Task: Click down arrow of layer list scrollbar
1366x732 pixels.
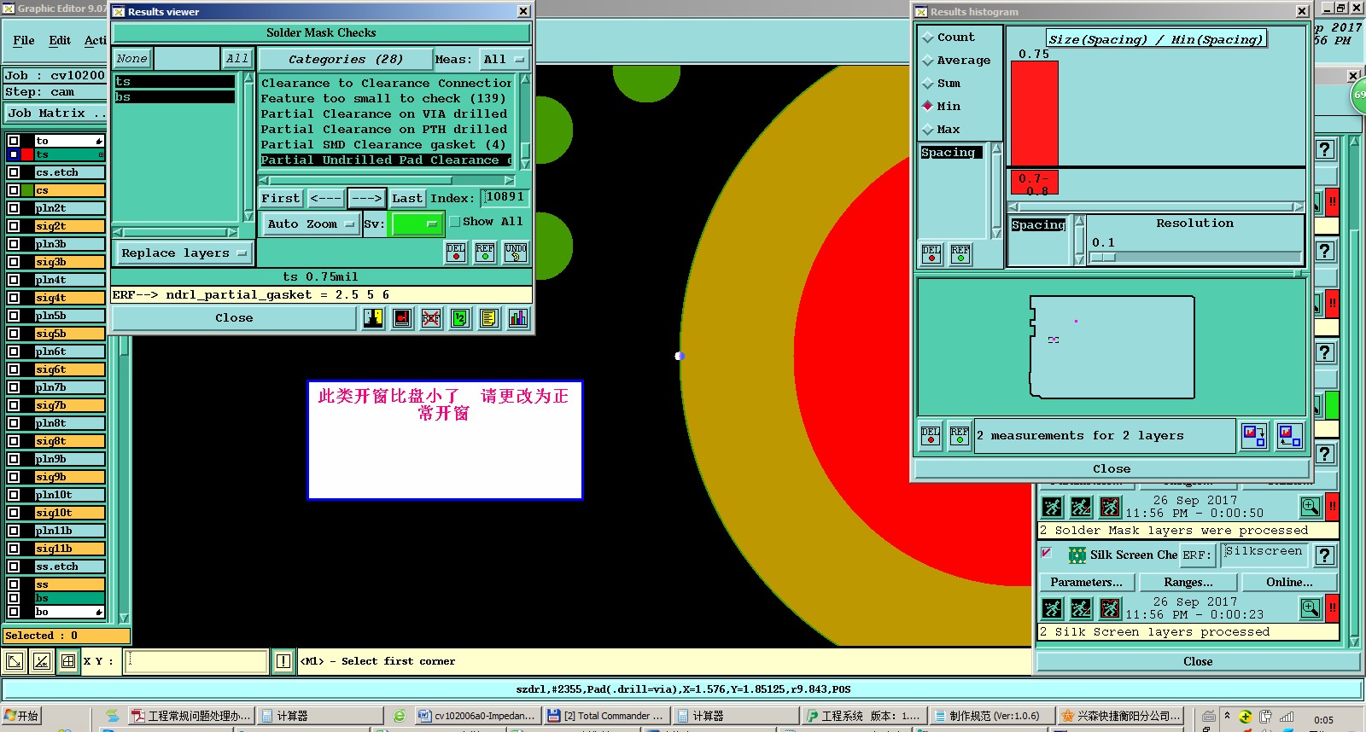Action: 124,619
